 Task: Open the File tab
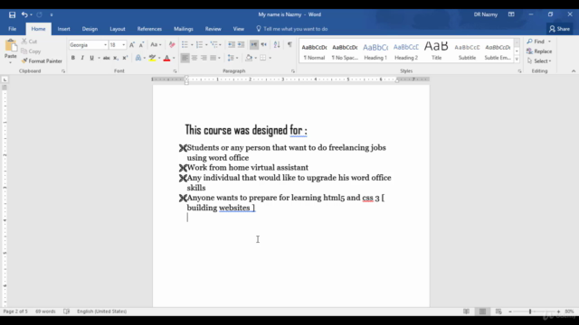point(12,29)
